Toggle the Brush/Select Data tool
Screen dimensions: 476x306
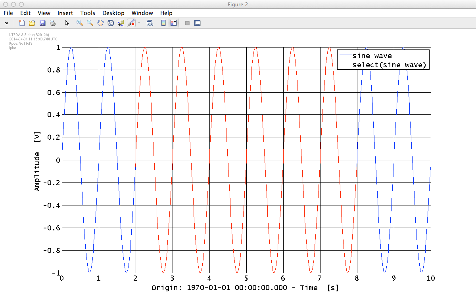pyautogui.click(x=131, y=23)
